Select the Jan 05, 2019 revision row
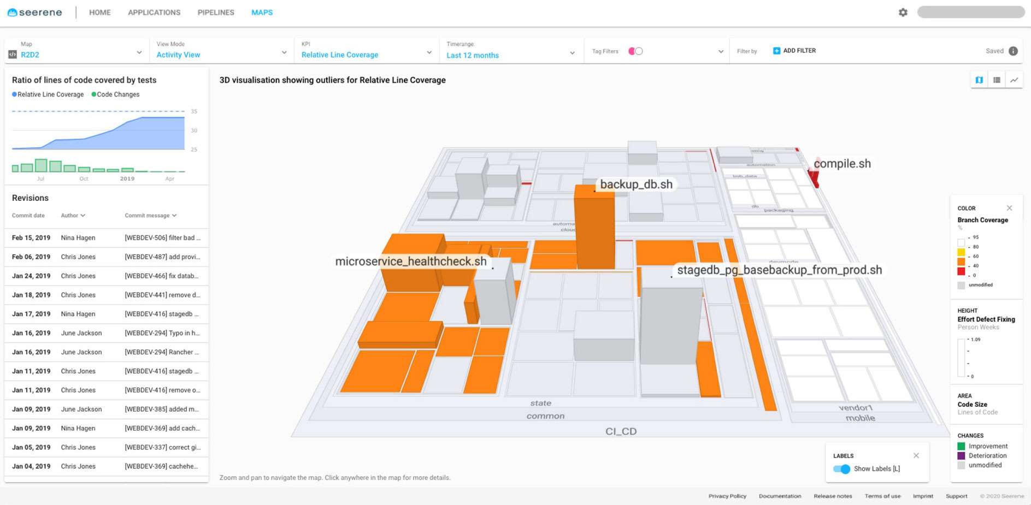 (x=107, y=448)
